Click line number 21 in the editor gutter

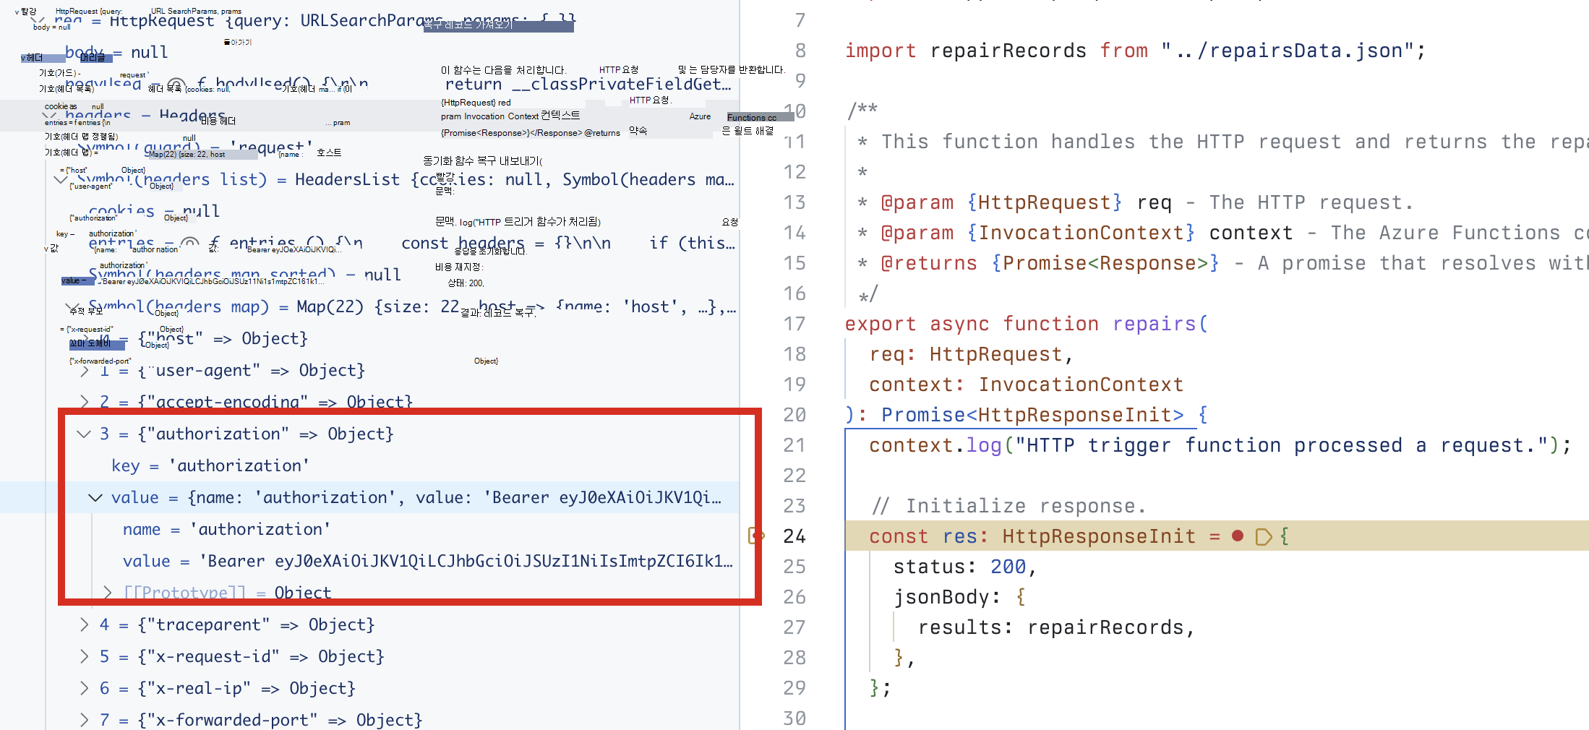coord(794,445)
